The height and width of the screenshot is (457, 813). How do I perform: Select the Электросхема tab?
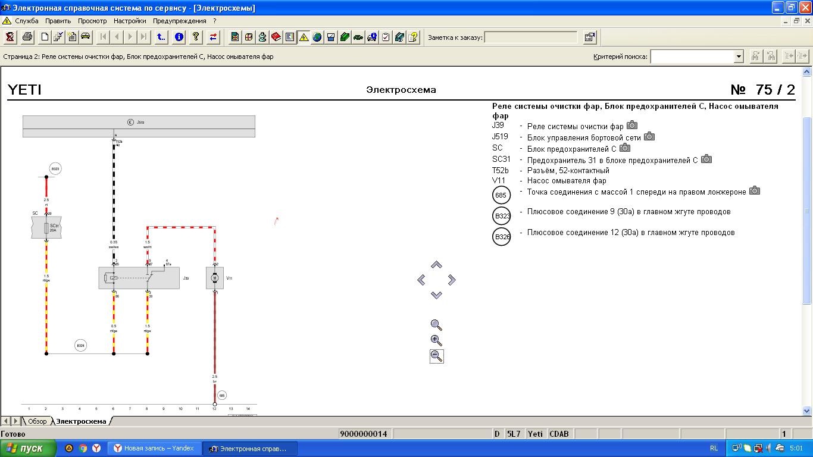[x=82, y=421]
